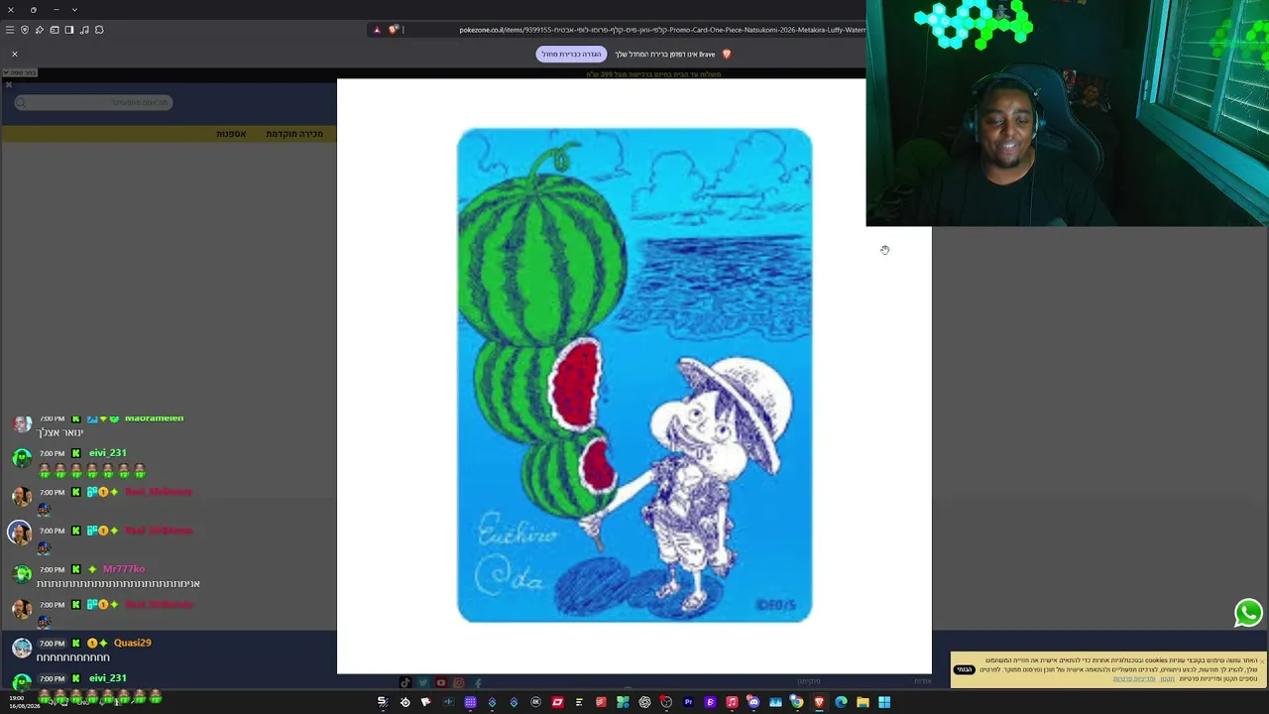Screen dimensions: 1269x714
Task: Click the Brave VPN shield icon in toolbar
Action: click(x=25, y=30)
